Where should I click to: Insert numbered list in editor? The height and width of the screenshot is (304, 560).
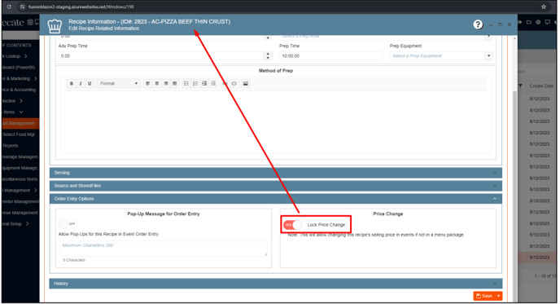coord(195,83)
